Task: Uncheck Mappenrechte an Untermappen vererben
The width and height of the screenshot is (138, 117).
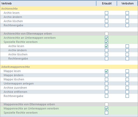Action: 106,108
